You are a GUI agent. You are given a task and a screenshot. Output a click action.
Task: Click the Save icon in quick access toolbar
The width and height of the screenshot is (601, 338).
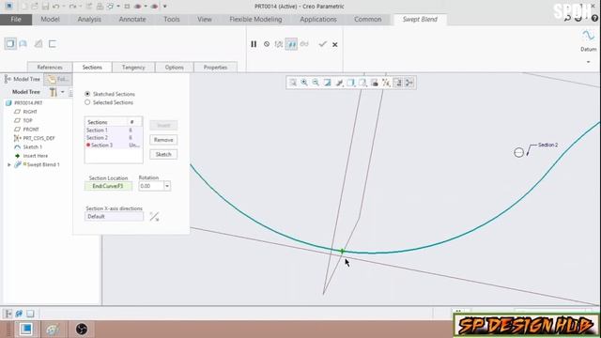click(x=45, y=7)
